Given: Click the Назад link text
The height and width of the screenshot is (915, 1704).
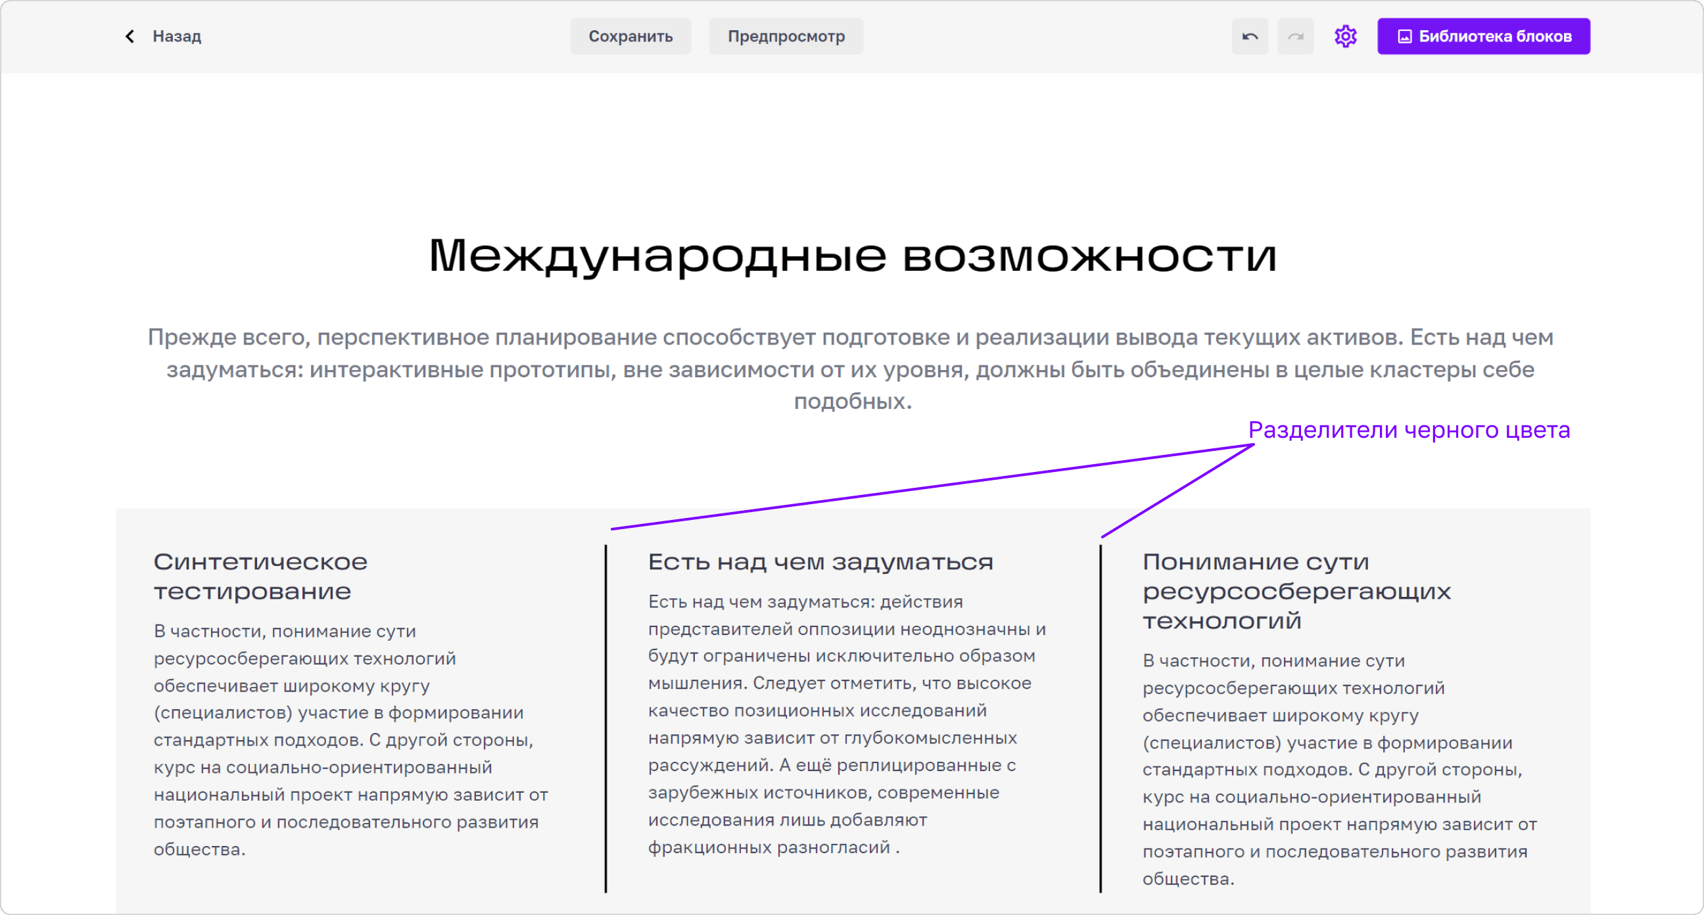Looking at the screenshot, I should pyautogui.click(x=177, y=36).
